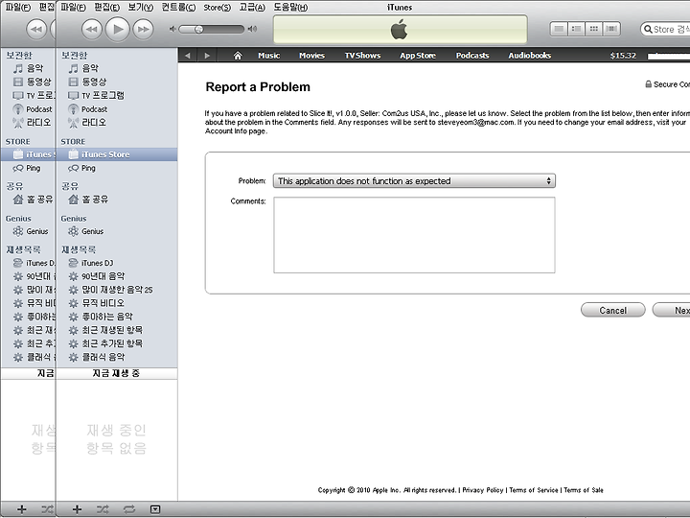Select iTunes Store in the sidebar

[x=117, y=154]
